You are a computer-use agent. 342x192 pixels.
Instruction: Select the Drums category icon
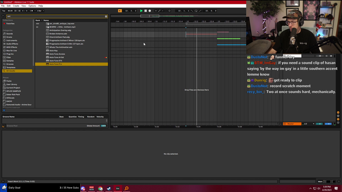point(4,37)
